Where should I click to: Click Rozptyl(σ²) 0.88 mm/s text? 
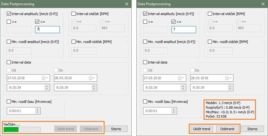click(x=228, y=107)
